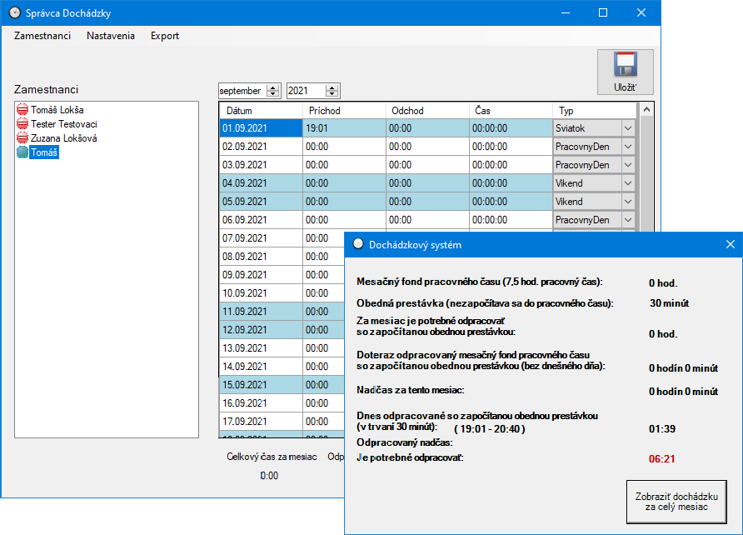Open the Nastavenia menu
The image size is (743, 535).
click(111, 36)
